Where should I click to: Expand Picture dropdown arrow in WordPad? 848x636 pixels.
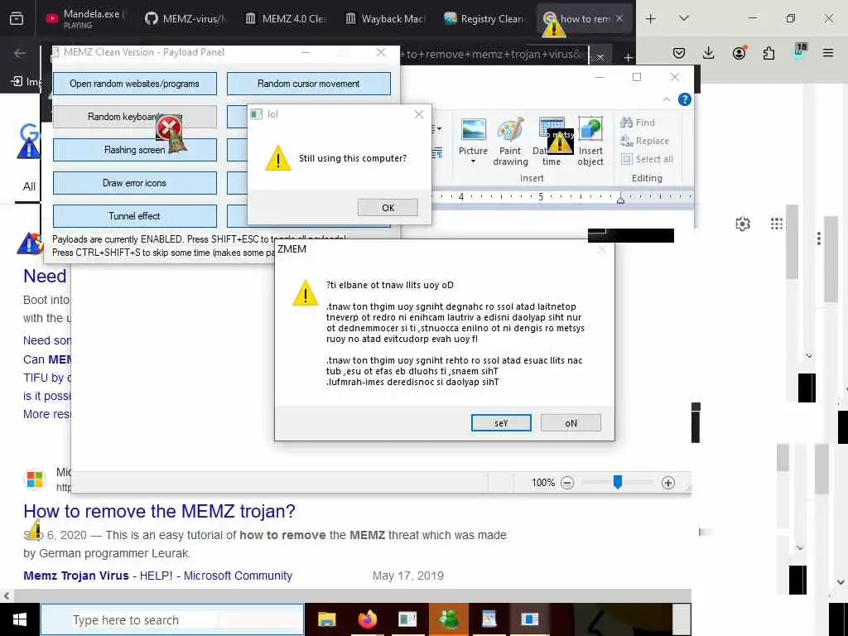(473, 161)
